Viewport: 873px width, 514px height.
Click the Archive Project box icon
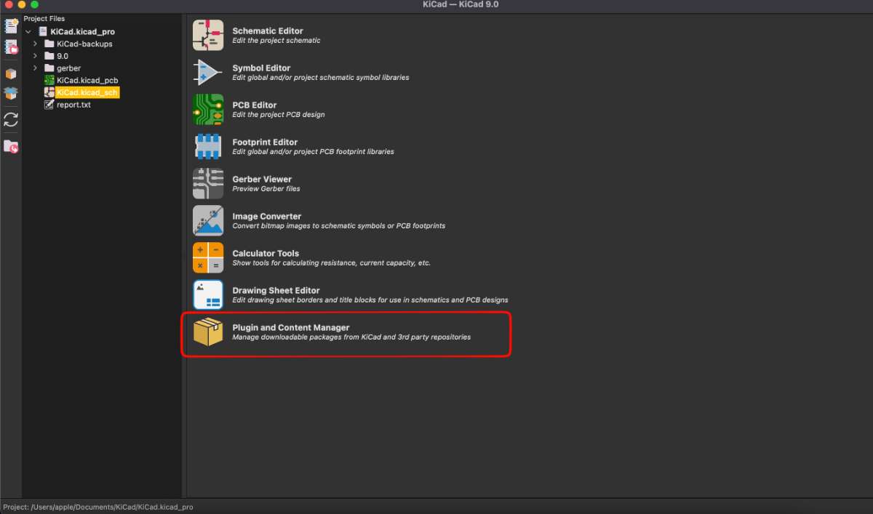(11, 73)
